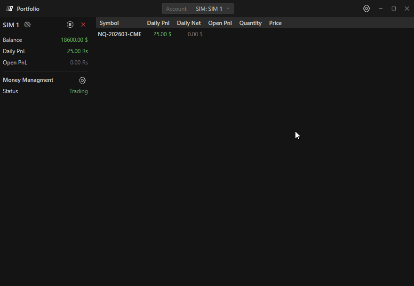
Task: Open Money Managment settings gear
Action: click(82, 80)
